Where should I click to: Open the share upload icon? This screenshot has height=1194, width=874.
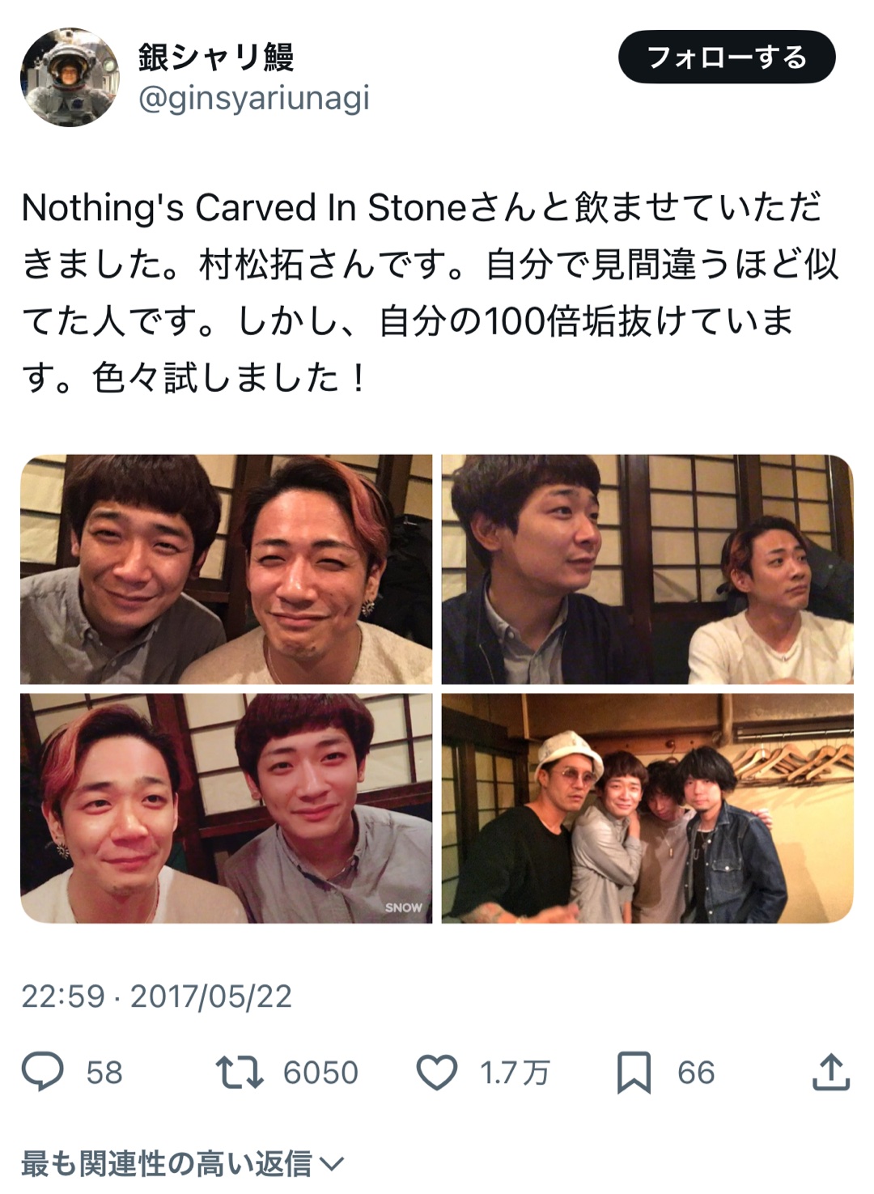tap(830, 1072)
